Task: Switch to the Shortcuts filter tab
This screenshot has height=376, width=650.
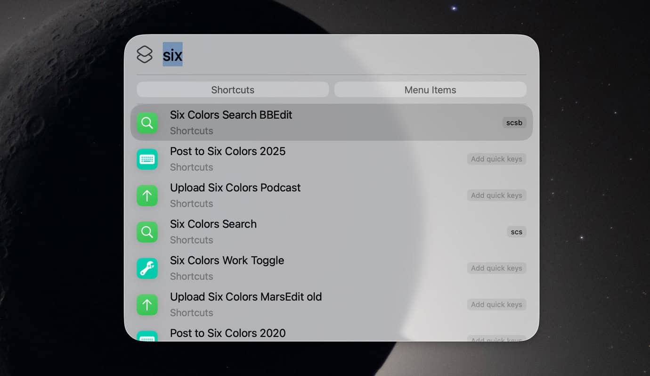Action: [233, 90]
